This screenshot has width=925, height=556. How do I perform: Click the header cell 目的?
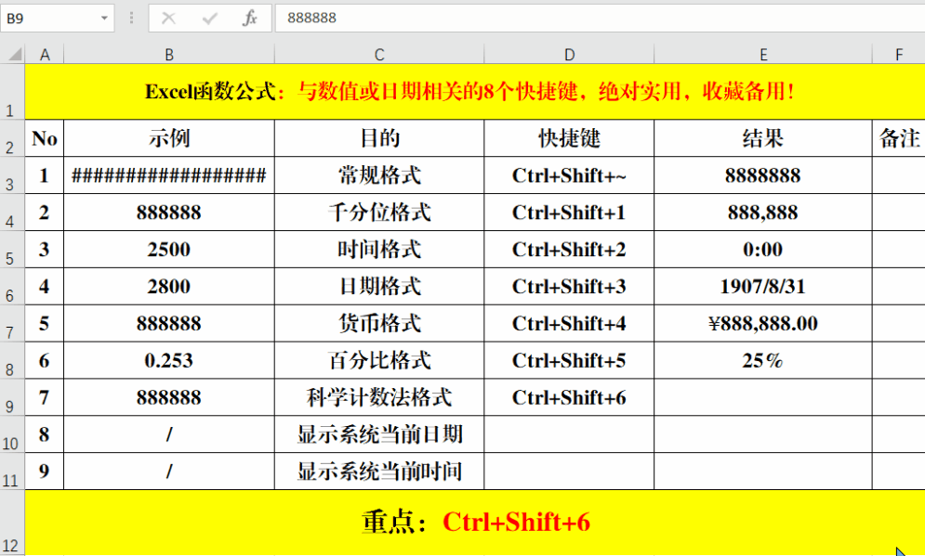click(x=379, y=138)
